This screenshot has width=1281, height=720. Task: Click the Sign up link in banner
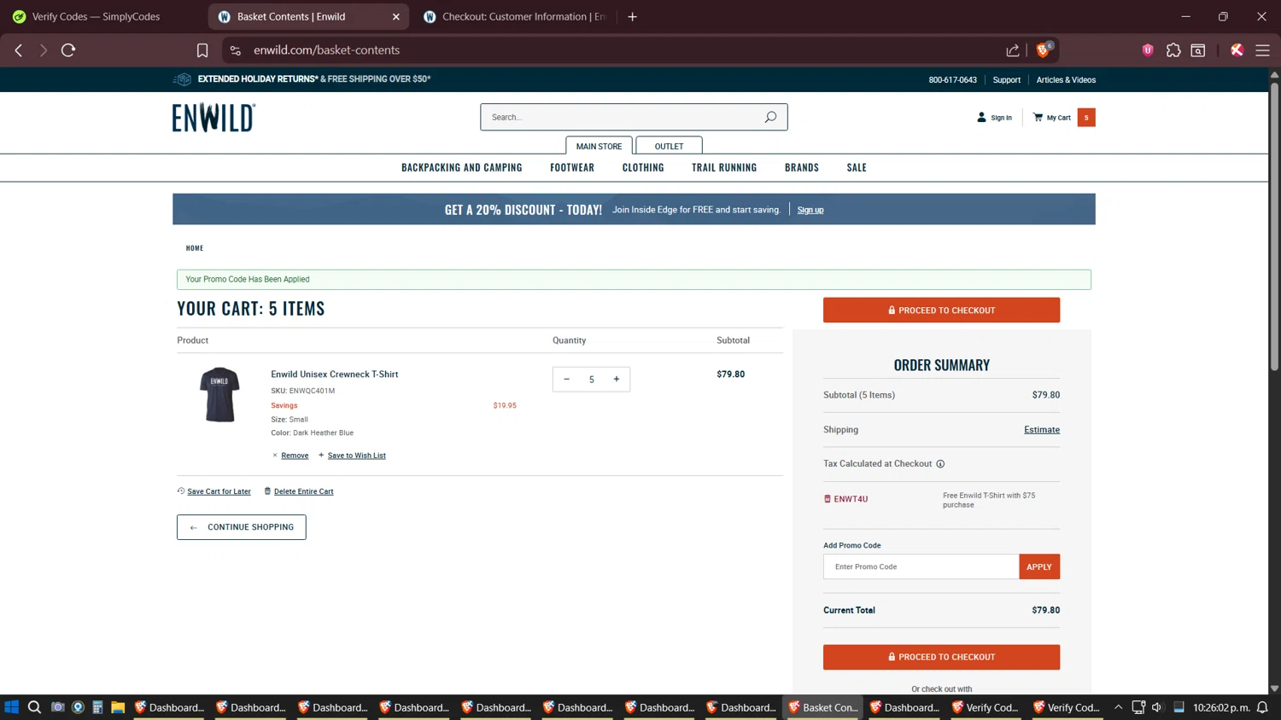click(810, 210)
